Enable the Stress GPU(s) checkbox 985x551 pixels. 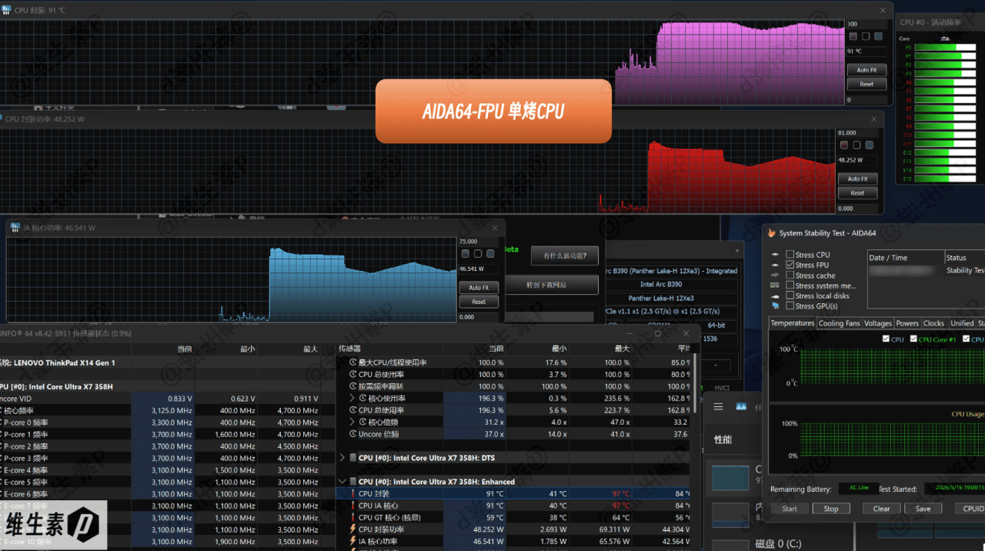(x=790, y=306)
